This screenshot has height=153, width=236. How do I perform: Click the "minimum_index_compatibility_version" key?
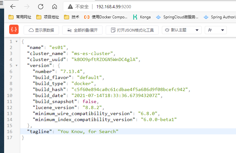pyautogui.click(x=84, y=119)
